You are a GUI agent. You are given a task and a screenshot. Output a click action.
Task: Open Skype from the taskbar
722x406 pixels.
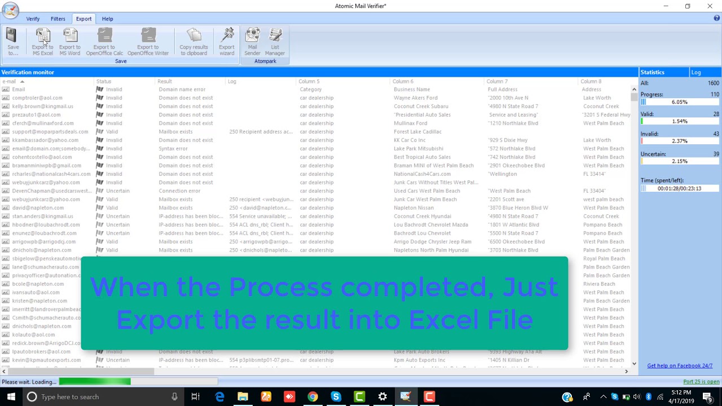[336, 396]
